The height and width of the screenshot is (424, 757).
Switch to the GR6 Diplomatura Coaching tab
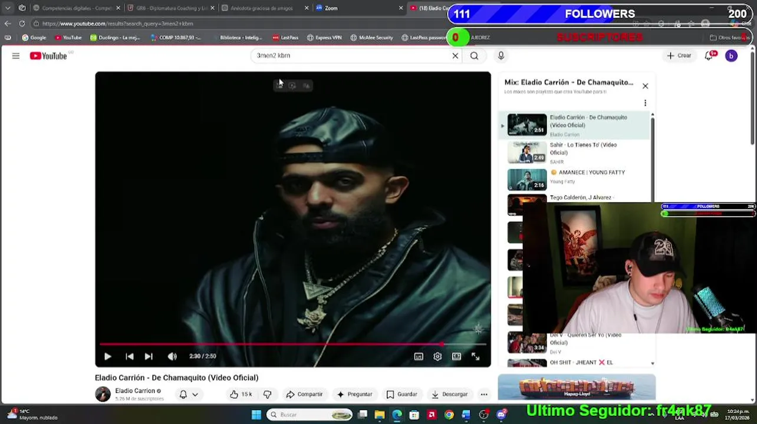coord(171,8)
